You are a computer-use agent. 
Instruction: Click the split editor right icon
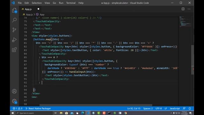[x=183, y=9]
